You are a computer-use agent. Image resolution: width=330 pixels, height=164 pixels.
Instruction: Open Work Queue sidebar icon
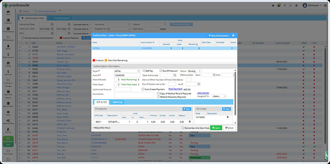tap(8, 152)
